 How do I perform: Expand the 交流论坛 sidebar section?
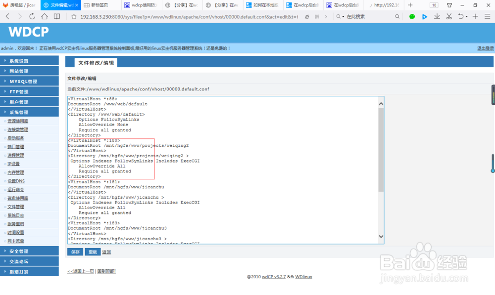pyautogui.click(x=29, y=261)
